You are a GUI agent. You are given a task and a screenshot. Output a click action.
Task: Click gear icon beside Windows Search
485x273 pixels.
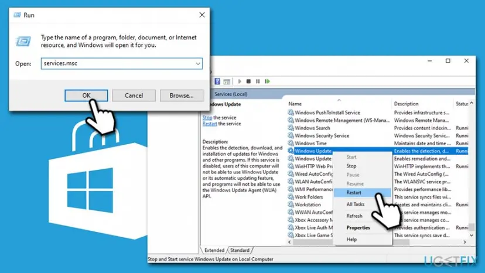click(x=291, y=128)
